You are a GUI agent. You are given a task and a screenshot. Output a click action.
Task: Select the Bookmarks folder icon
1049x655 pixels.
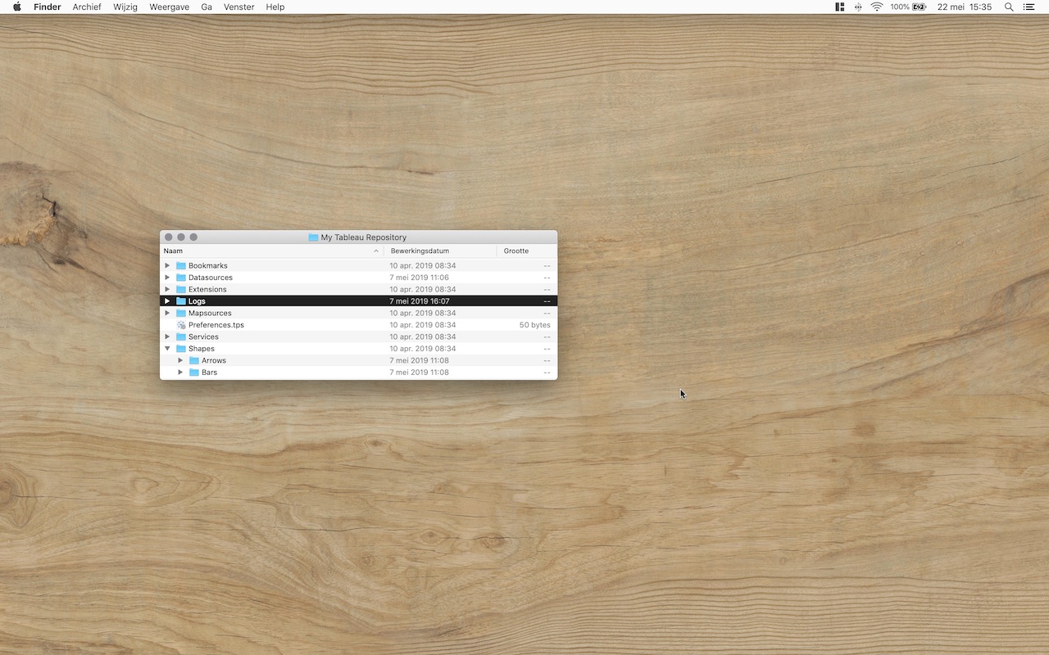click(x=181, y=265)
